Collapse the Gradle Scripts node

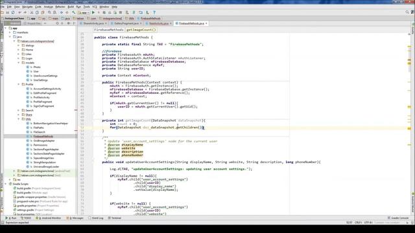click(x=6, y=184)
